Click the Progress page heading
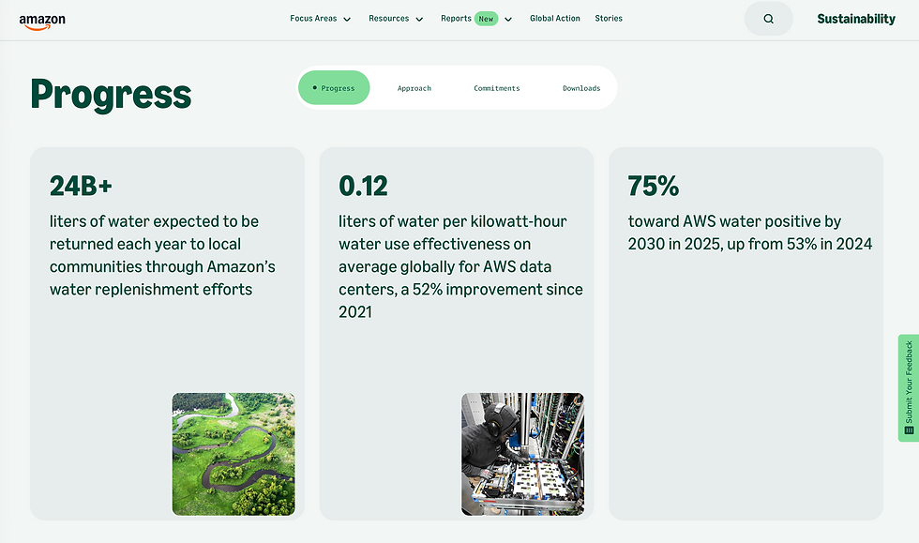This screenshot has height=543, width=919. (111, 95)
